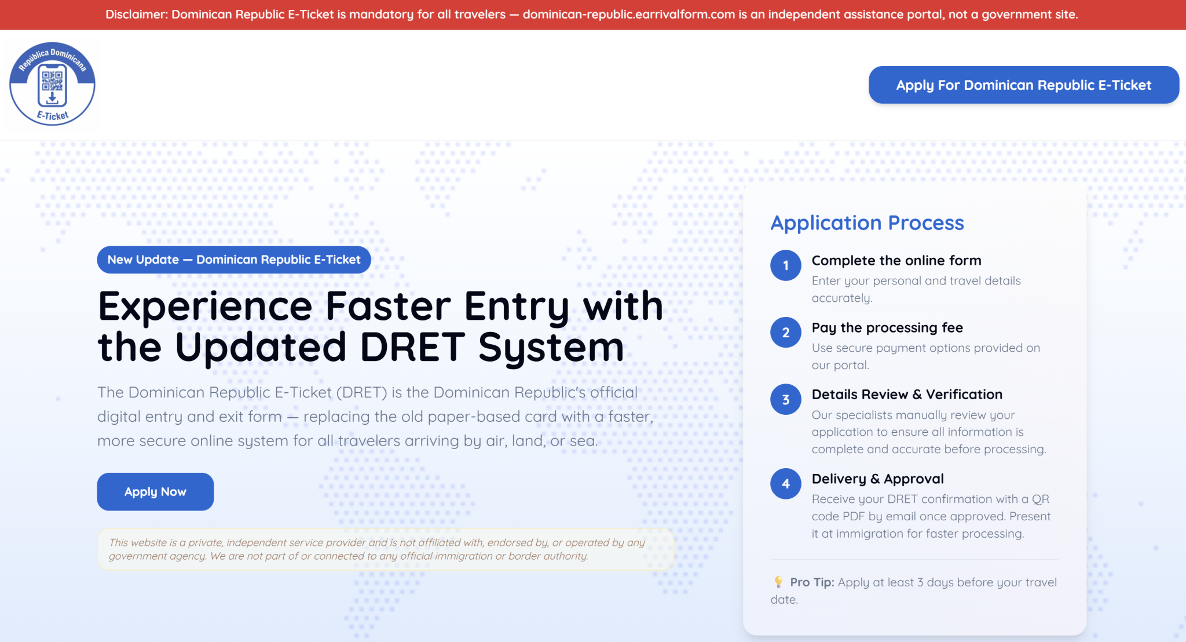Click the Application Process heading
This screenshot has width=1186, height=642.
click(x=866, y=222)
